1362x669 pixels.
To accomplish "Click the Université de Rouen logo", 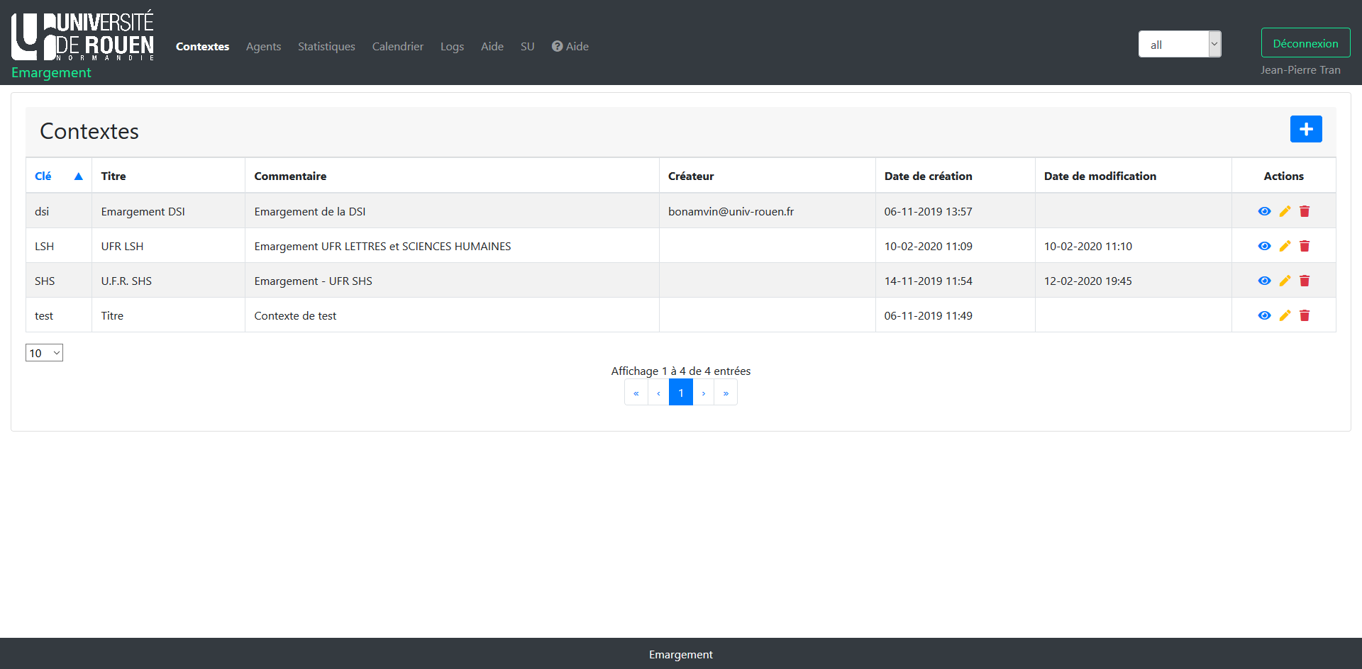I will click(82, 37).
